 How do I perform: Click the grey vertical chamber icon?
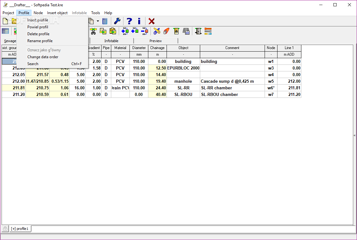(x=198, y=31)
